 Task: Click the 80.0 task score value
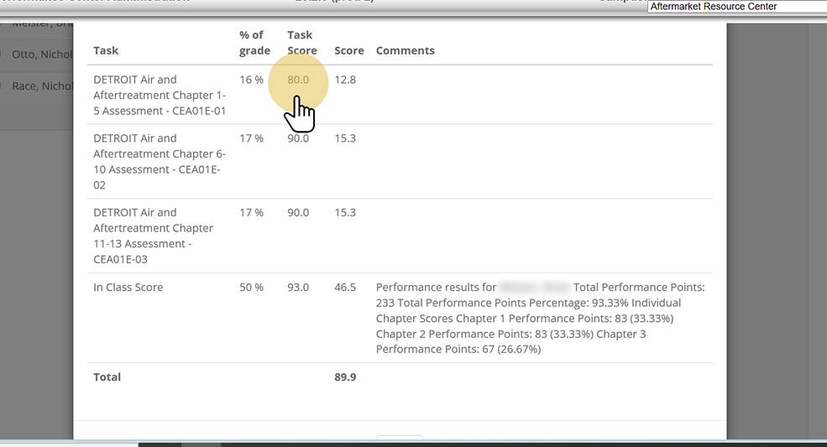pyautogui.click(x=298, y=80)
